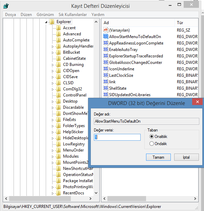Click the Explorer folder icon in tree
This screenshot has width=204, height=211.
(x=52, y=22)
